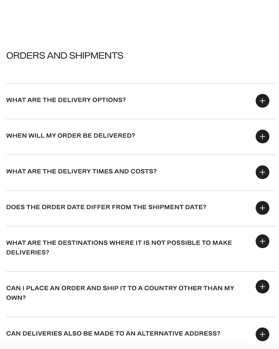The image size is (279, 349).
Task: Open 'Does the order date differ' question text
Action: tap(106, 207)
